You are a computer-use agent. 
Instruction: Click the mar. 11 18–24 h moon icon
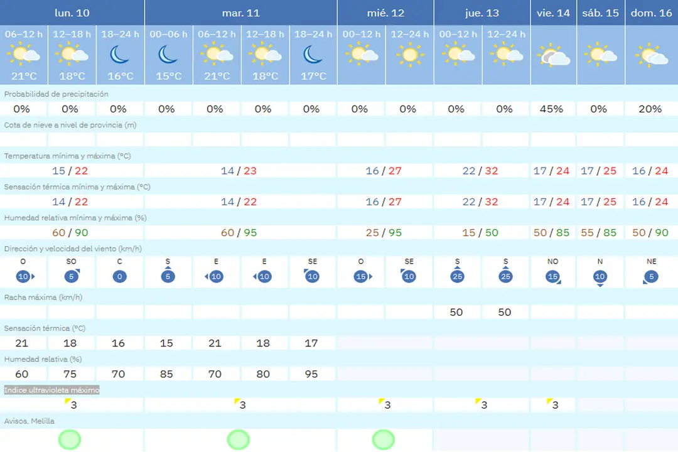tap(313, 55)
